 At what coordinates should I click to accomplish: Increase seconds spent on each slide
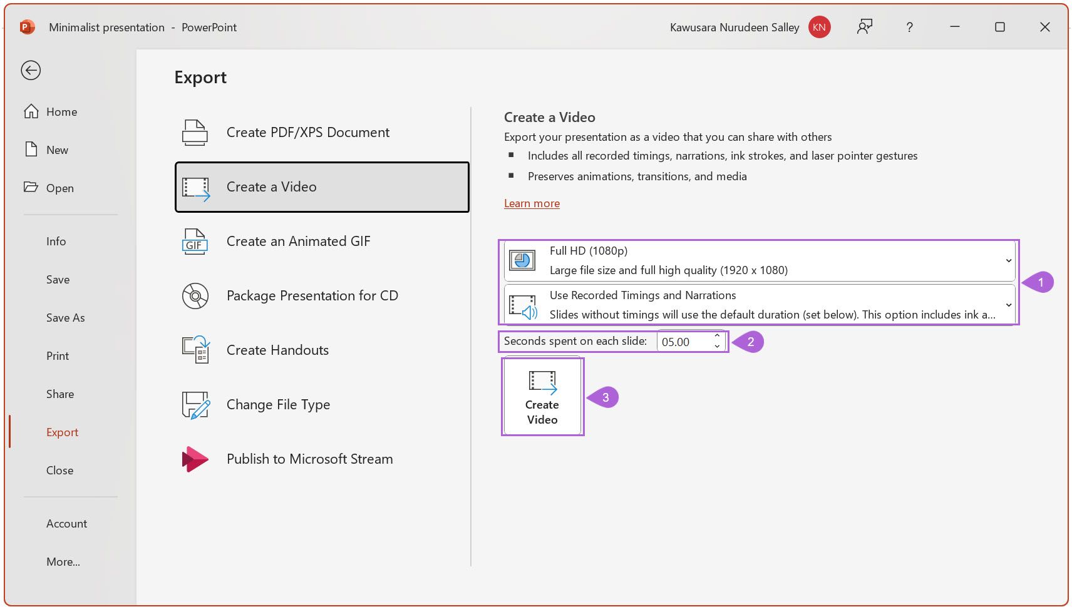click(x=717, y=337)
